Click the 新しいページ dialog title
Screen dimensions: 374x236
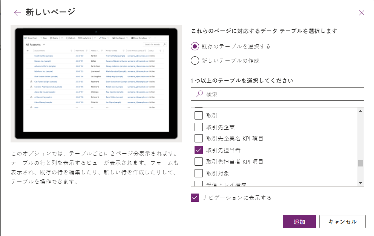51,12
